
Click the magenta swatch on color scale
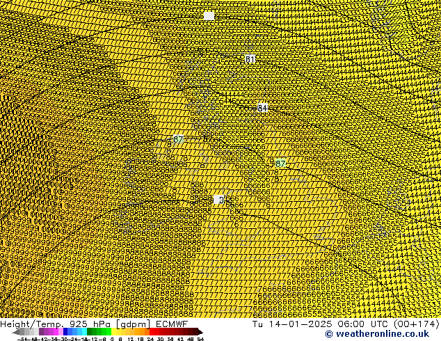56,332
